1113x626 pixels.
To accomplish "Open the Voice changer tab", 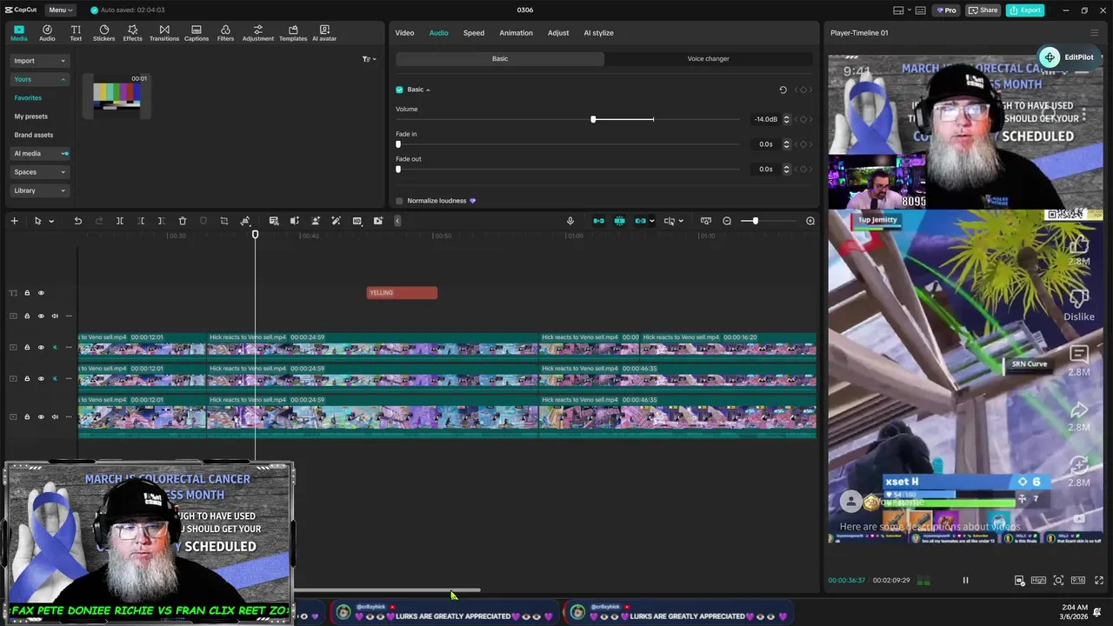I will coord(708,59).
